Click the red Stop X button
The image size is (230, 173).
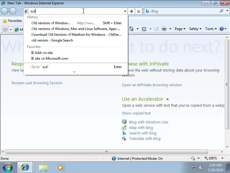(x=139, y=11)
